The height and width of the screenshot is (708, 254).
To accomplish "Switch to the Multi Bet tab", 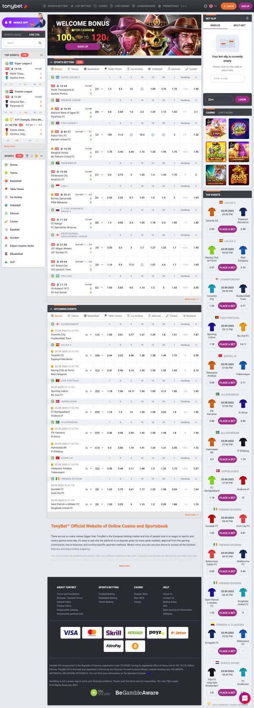I will click(239, 25).
